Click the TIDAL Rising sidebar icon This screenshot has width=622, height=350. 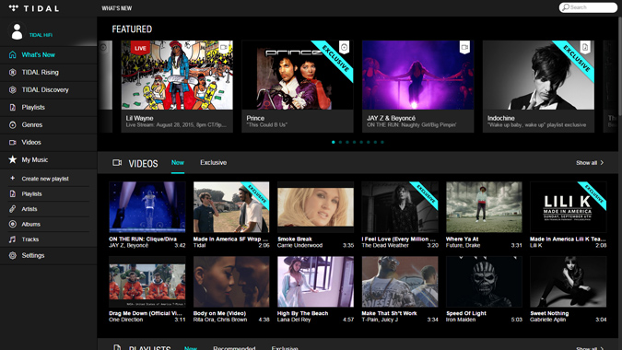[13, 72]
